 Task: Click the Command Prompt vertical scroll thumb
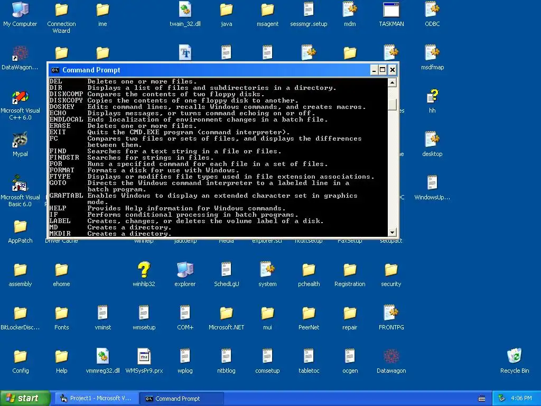pos(392,105)
